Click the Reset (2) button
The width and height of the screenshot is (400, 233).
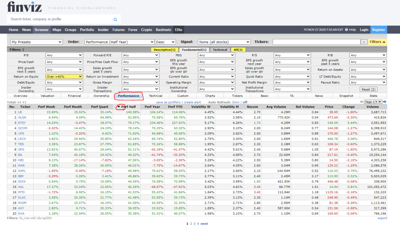[369, 89]
